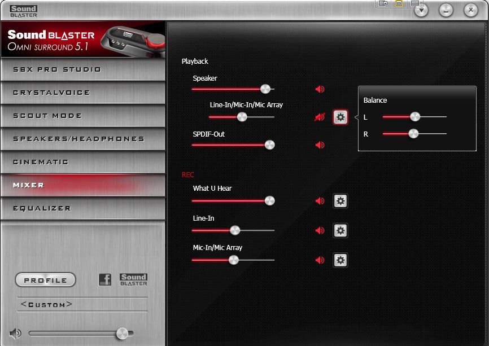This screenshot has width=489, height=346.
Task: Mute the Speaker playback channel
Action: [320, 89]
